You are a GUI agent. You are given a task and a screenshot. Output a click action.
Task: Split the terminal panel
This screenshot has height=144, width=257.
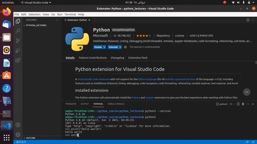click(x=238, y=104)
